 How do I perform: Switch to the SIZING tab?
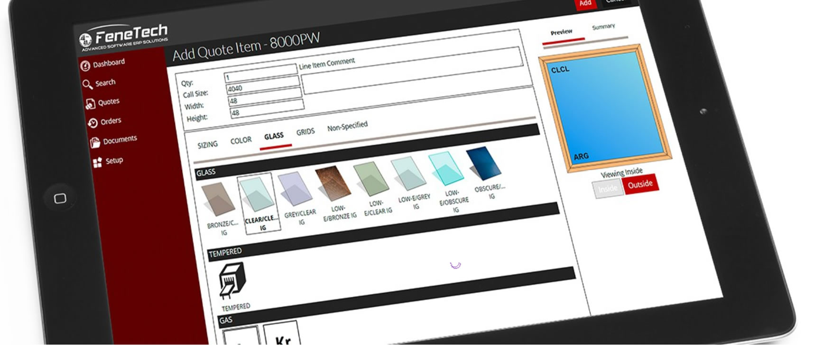207,145
